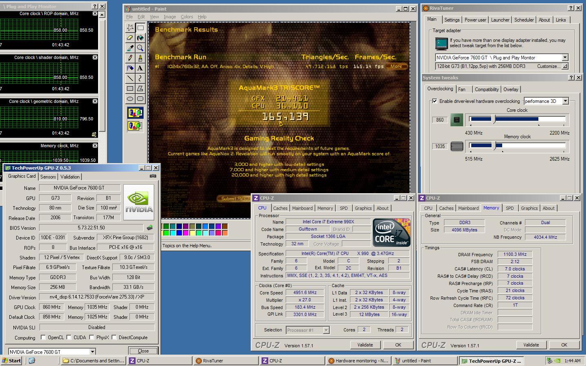Click the Close button in GPU-Z
Image resolution: width=586 pixels, height=366 pixels.
(143, 351)
